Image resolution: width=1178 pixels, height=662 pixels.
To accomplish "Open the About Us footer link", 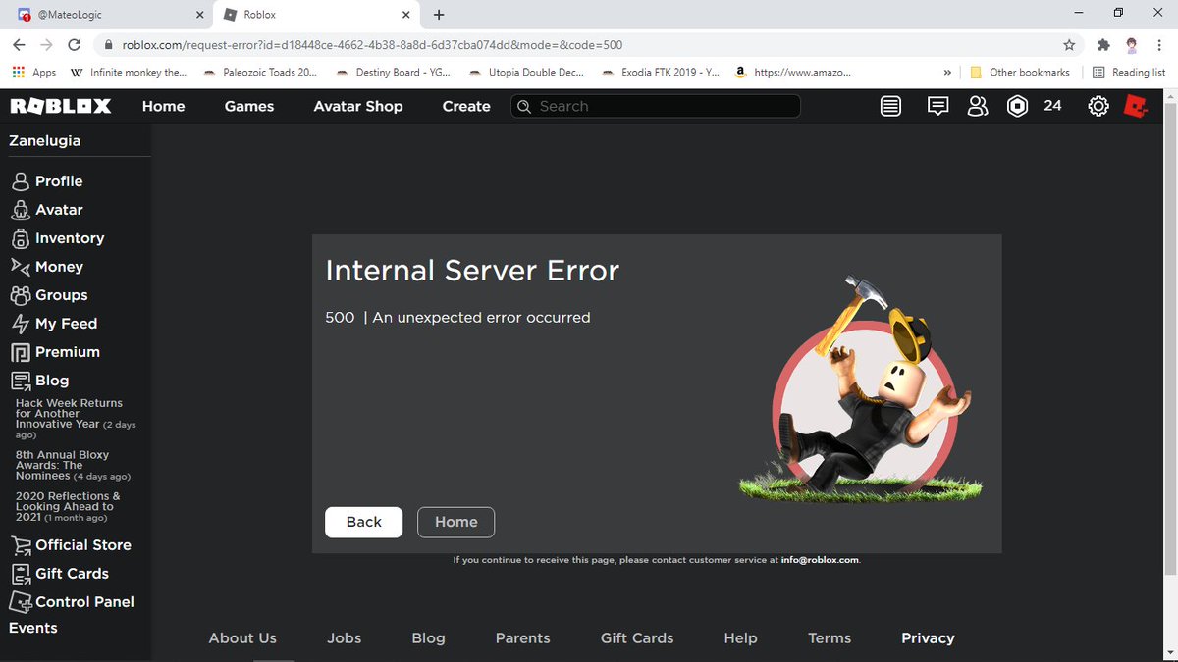I will [242, 637].
